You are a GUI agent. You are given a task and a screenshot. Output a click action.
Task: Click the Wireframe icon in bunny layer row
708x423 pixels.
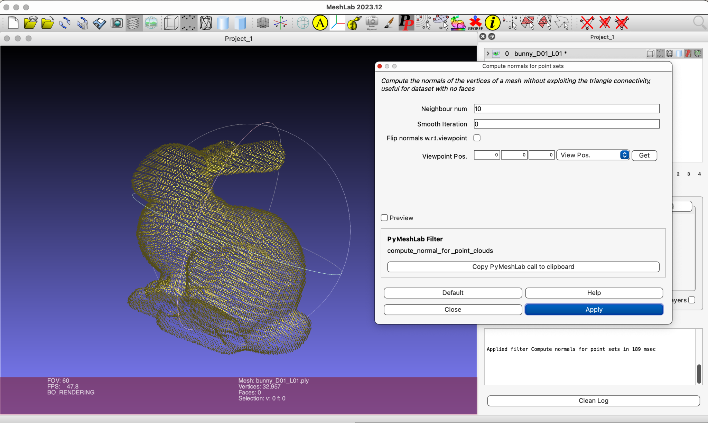click(670, 53)
